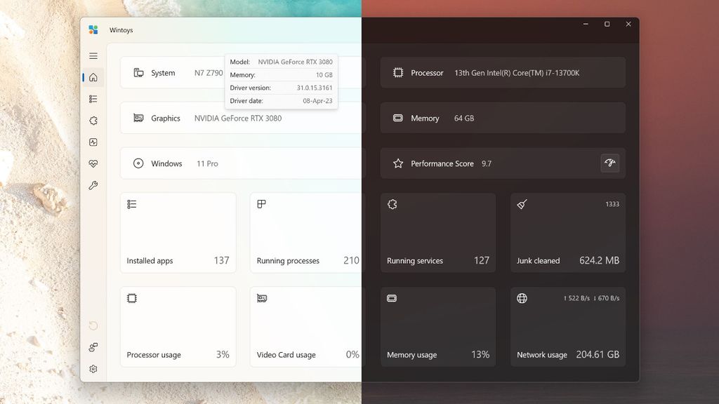Open the Apps section from the sidebar

click(x=93, y=99)
